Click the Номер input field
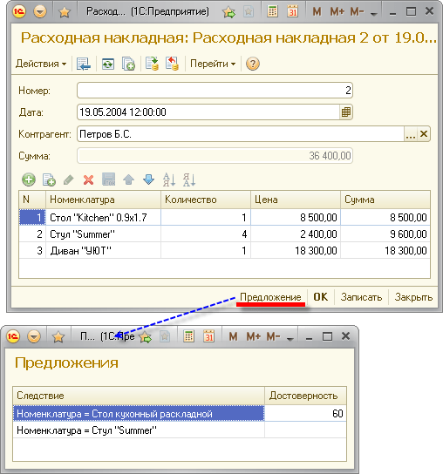The width and height of the screenshot is (443, 474). click(215, 90)
